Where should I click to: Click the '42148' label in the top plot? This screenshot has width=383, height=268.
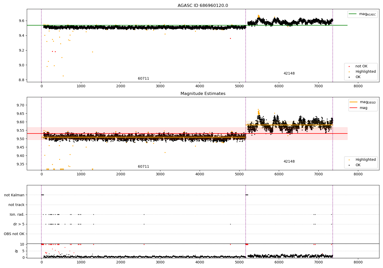(x=289, y=74)
